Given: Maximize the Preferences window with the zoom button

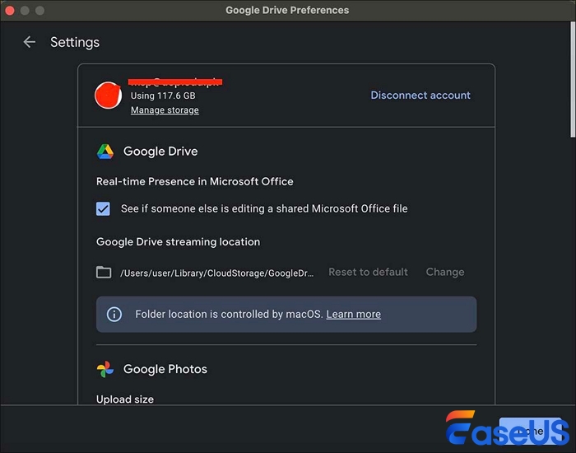Looking at the screenshot, I should click(42, 11).
